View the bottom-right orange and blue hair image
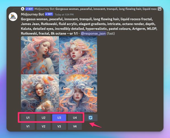Image resolution: width=170 pixels, height=138 pixels. coord(78,93)
